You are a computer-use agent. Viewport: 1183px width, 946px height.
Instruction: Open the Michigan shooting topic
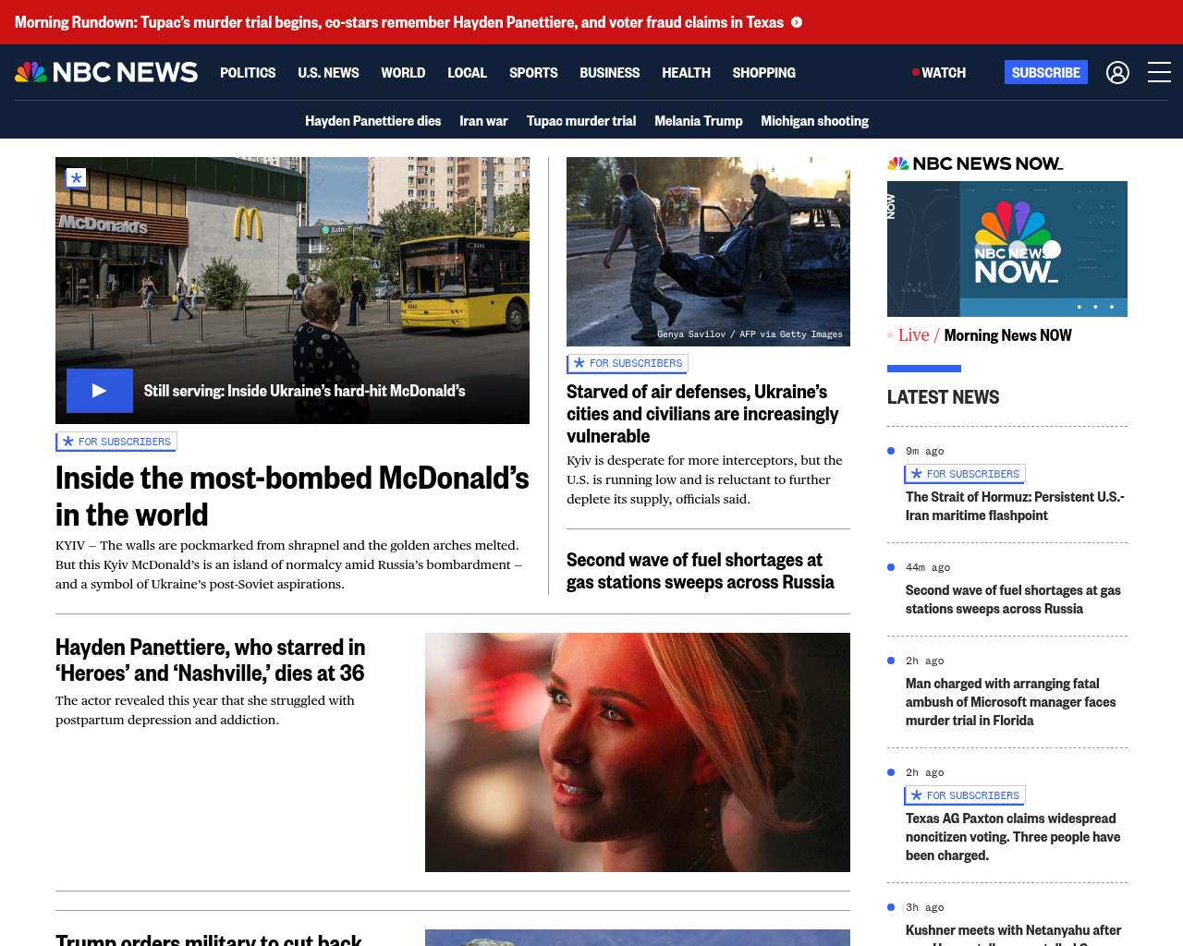[x=814, y=121]
